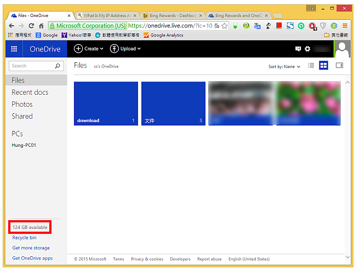355x270 pixels.
Task: Select the Files - OneDrive browser tab
Action: tap(39, 16)
